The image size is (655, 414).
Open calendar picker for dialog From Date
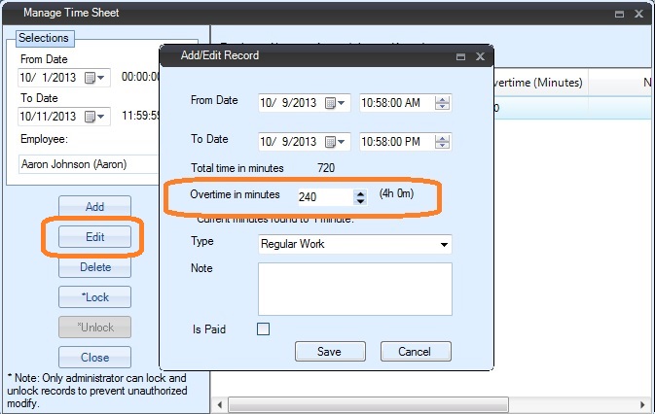(337, 103)
